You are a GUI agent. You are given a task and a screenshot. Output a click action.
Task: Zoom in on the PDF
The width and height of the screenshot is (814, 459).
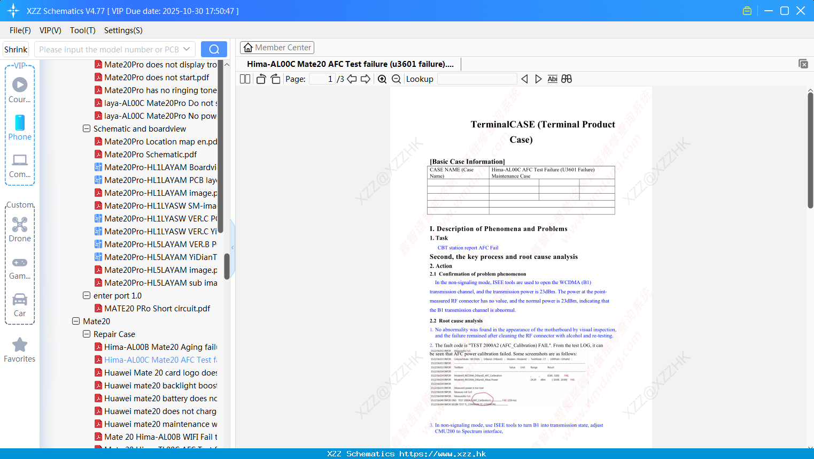coord(382,79)
